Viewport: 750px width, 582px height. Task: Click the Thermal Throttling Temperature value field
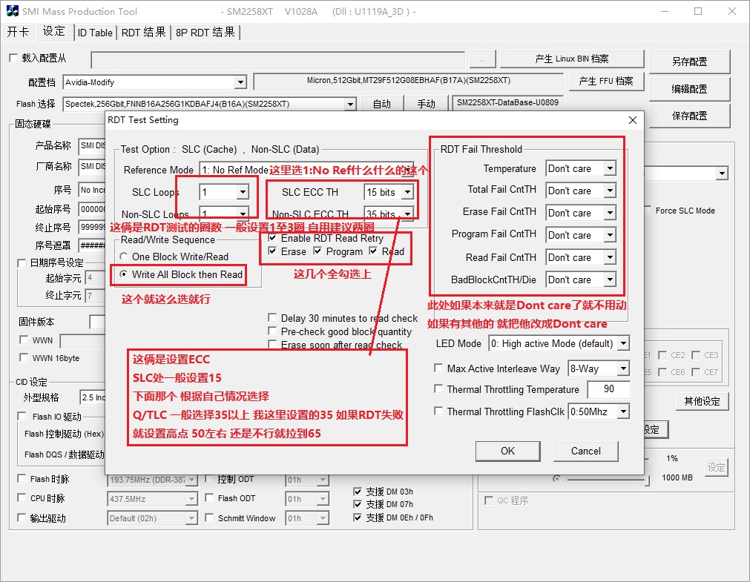[608, 390]
